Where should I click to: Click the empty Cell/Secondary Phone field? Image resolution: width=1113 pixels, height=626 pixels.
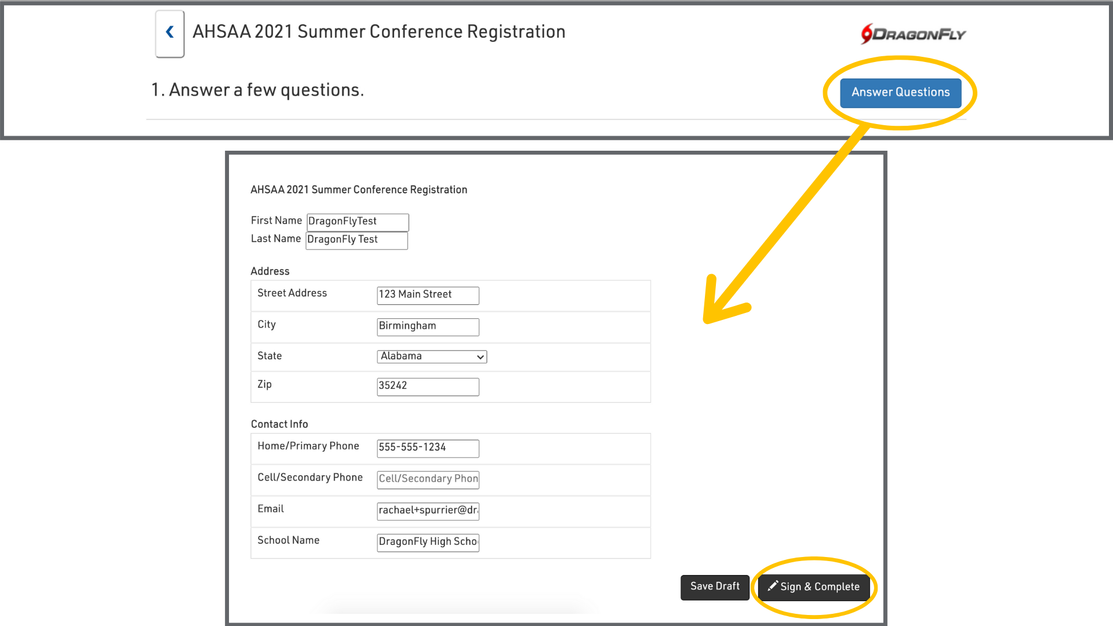(x=428, y=479)
